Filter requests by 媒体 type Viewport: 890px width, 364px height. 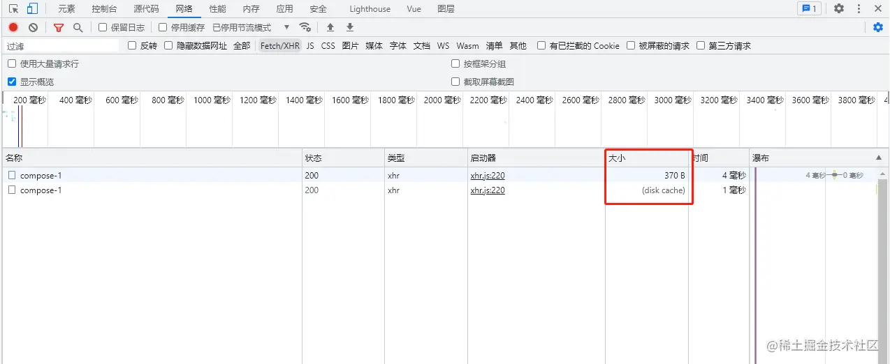coord(374,46)
